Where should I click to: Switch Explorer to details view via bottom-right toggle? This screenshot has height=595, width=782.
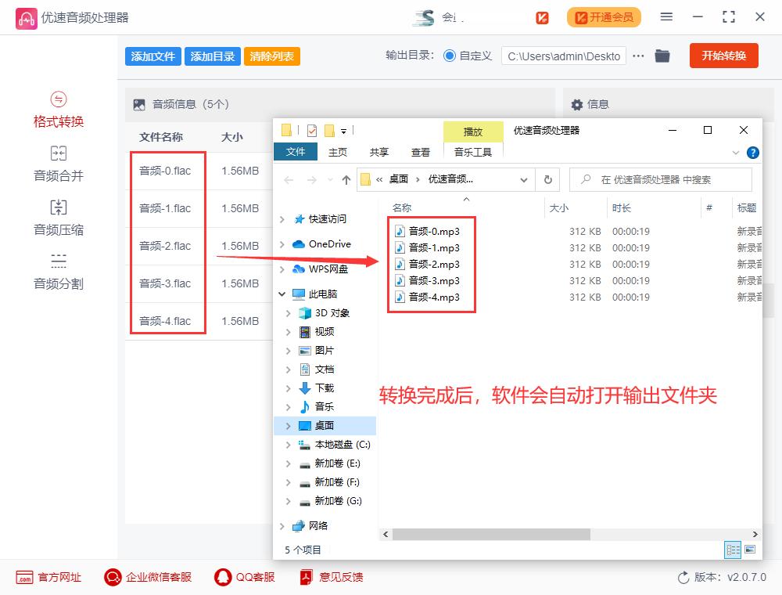click(733, 550)
